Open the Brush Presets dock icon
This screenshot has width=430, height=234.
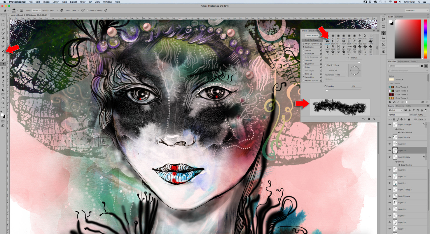point(384,38)
